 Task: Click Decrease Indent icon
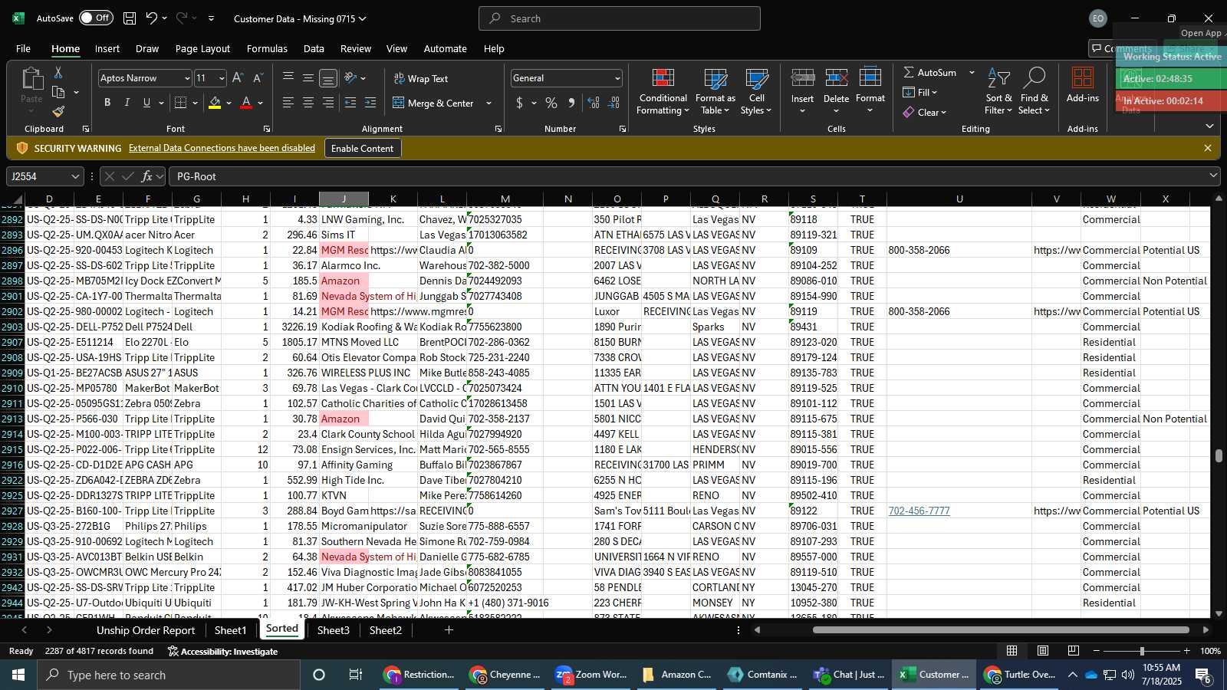(350, 103)
